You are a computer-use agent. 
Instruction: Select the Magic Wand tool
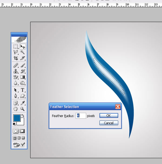coord(22,52)
